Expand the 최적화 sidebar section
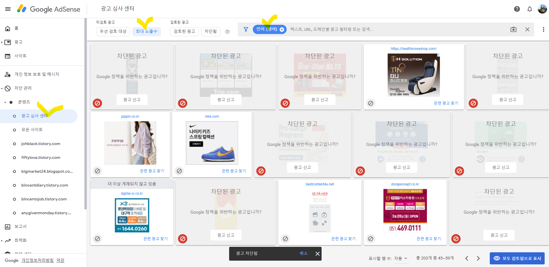549x267 pixels. pyautogui.click(x=2, y=241)
